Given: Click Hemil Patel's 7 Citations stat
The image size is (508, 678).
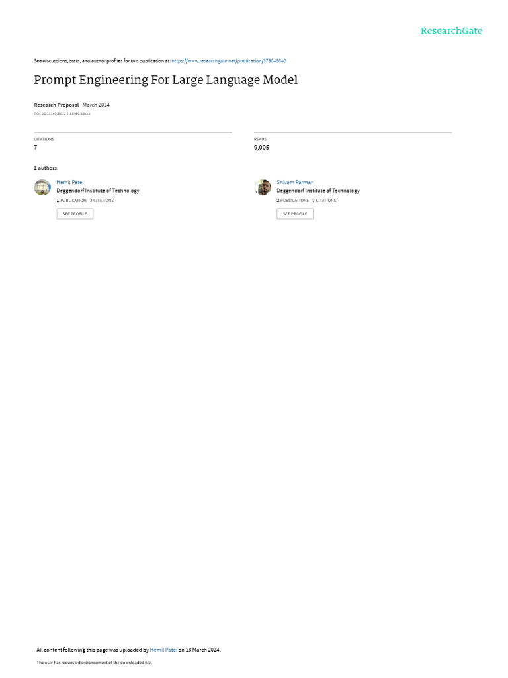Looking at the screenshot, I should [102, 201].
